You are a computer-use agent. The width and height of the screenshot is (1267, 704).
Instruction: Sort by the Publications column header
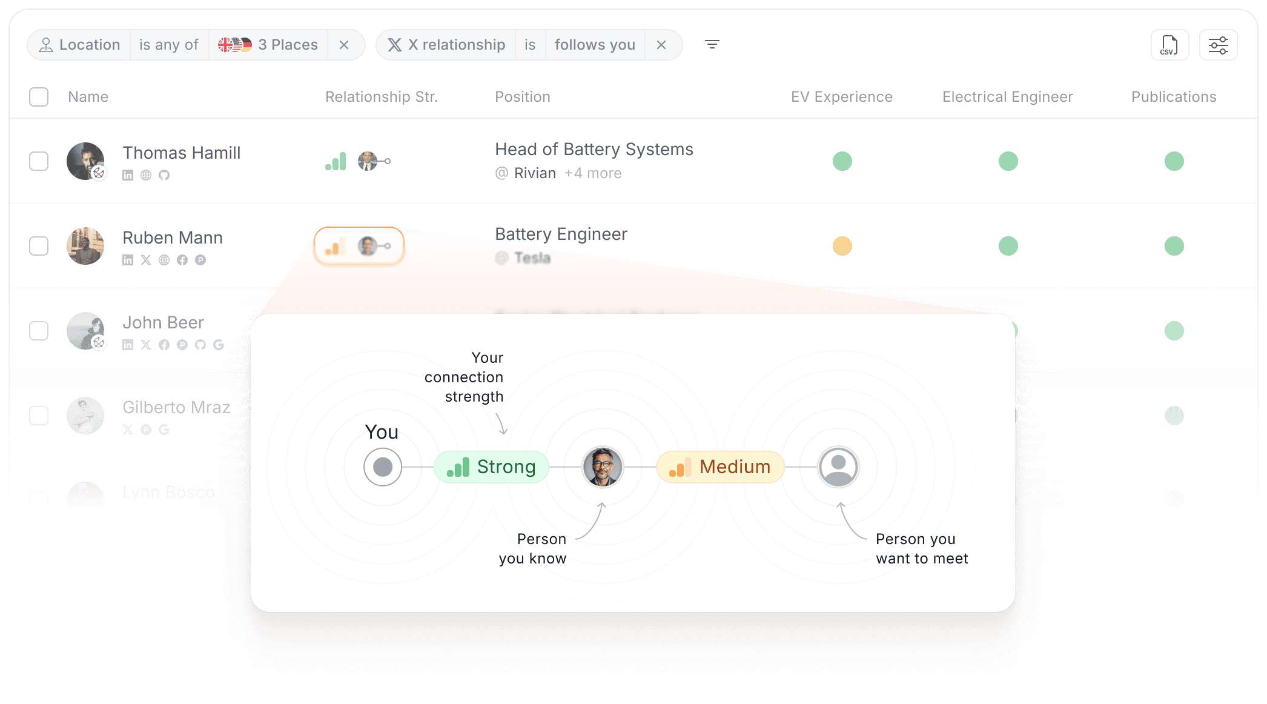tap(1174, 97)
